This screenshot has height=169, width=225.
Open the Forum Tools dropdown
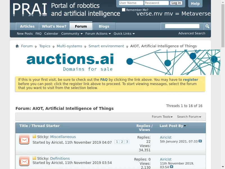162,117
